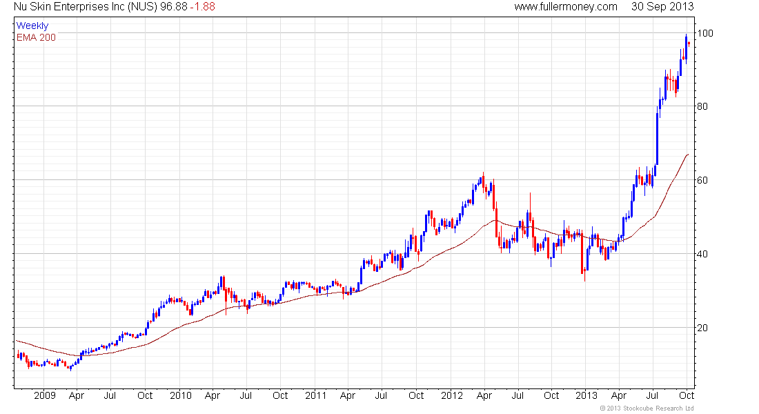Viewport: 759px width, 414px height.
Task: Click the candle at the peak near 100
Action: coord(686,48)
